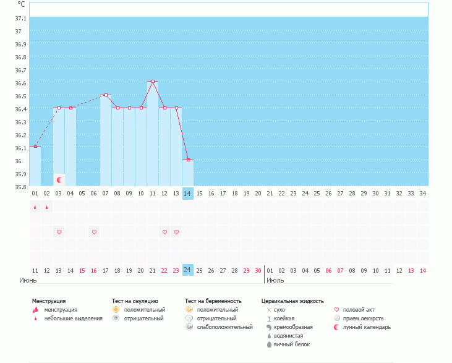
Task: Select cycle day 21 in the chart axis
Action: pyautogui.click(x=270, y=194)
